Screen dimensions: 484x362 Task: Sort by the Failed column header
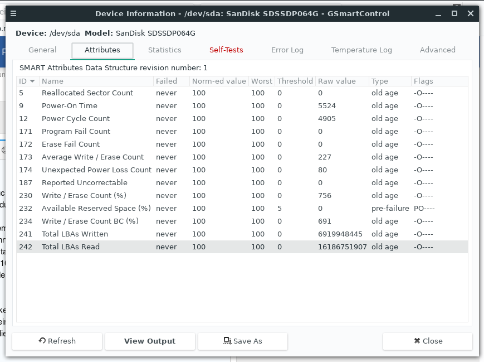[172, 81]
